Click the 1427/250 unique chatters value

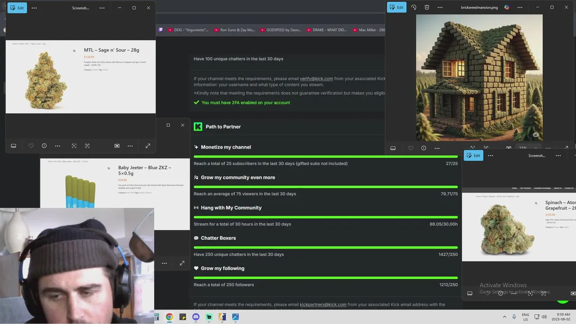click(x=448, y=254)
